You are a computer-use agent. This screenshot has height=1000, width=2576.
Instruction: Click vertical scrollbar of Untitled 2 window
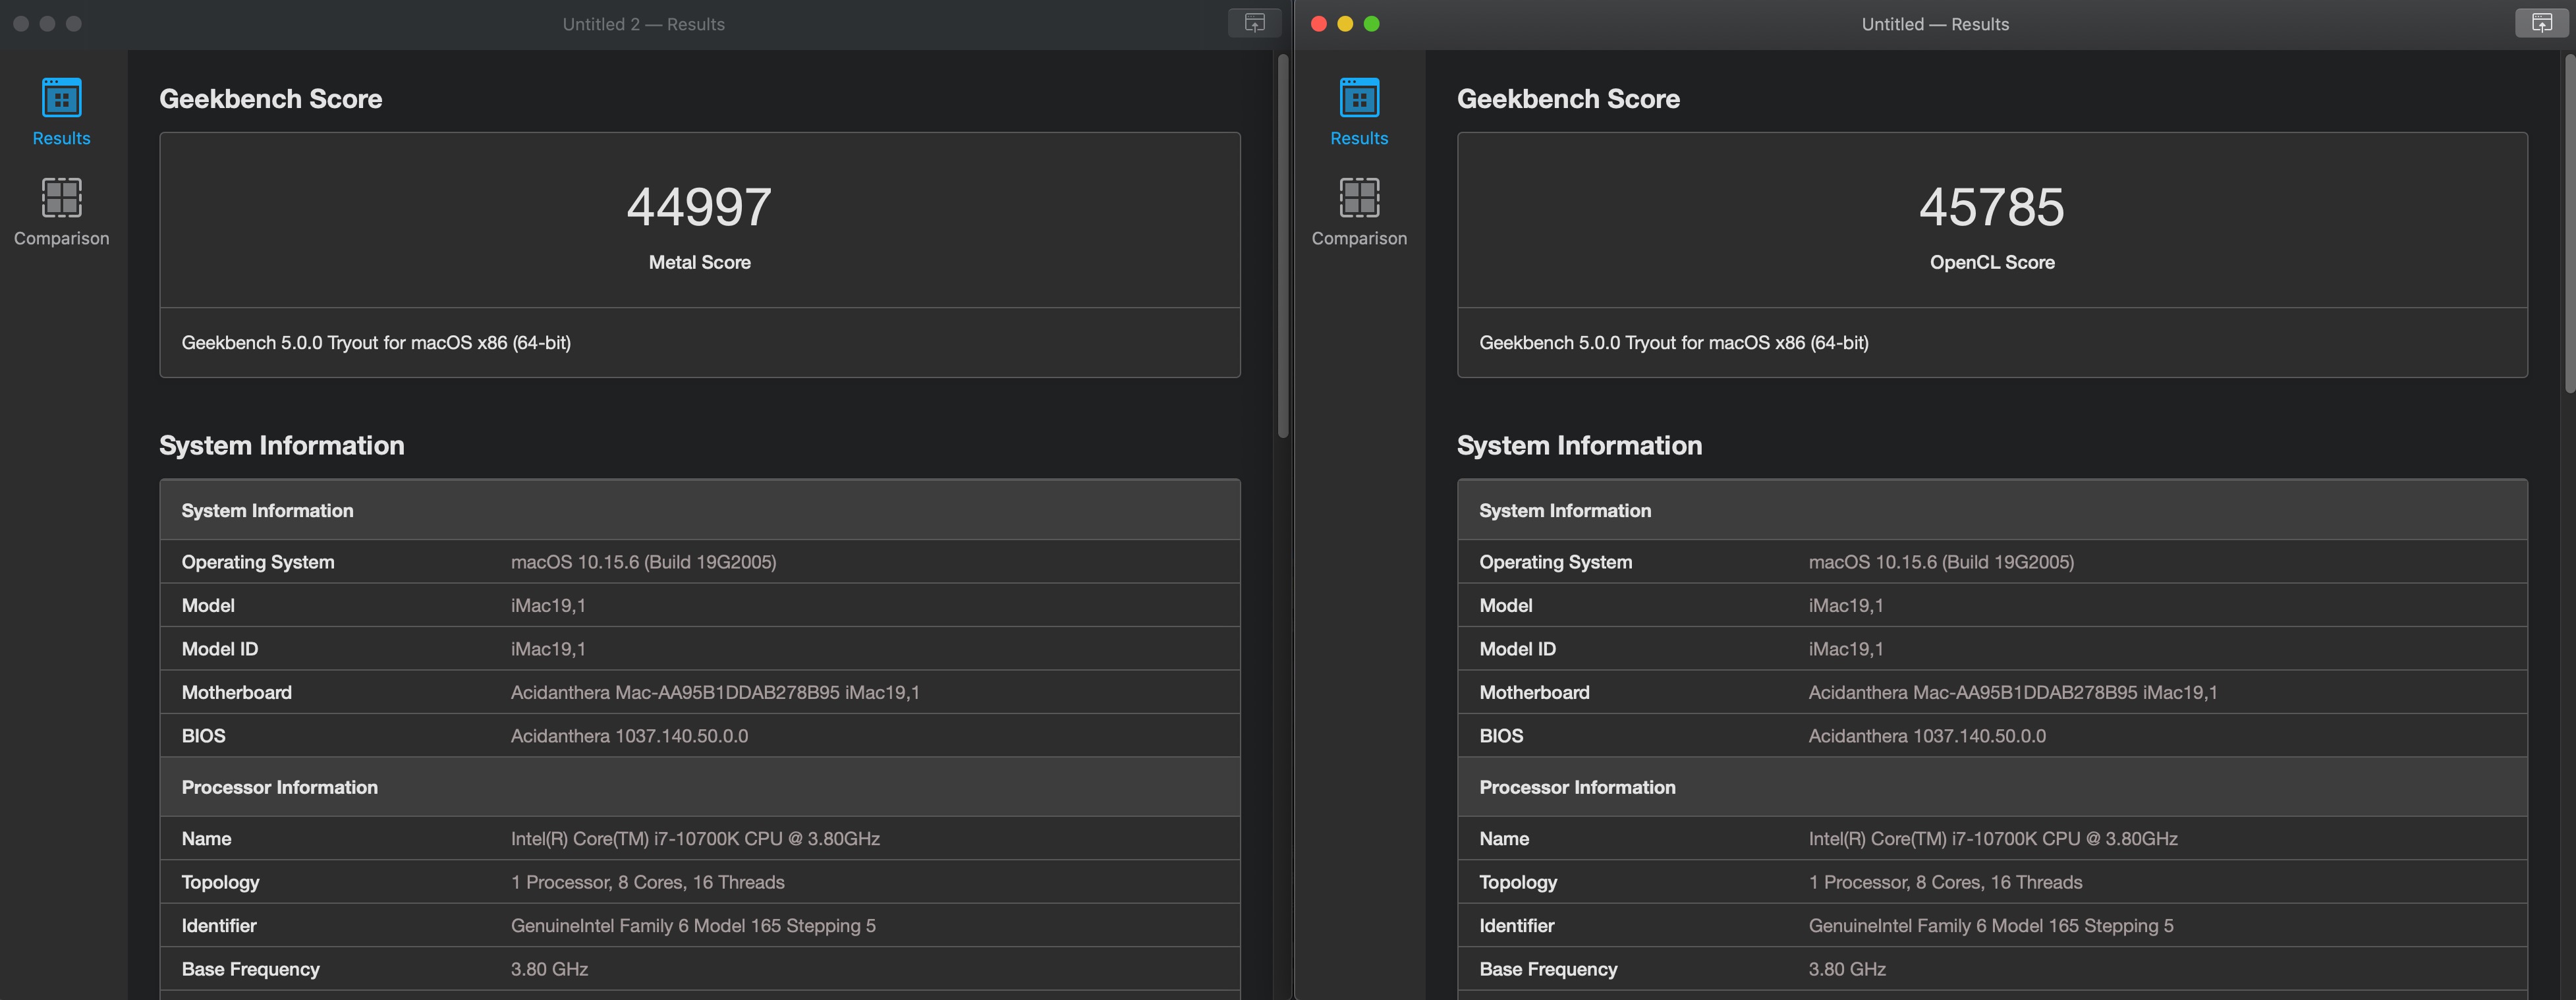pos(1283,246)
